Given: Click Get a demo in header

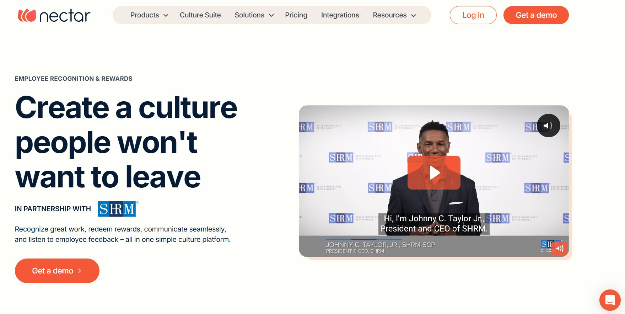Looking at the screenshot, I should pos(536,15).
